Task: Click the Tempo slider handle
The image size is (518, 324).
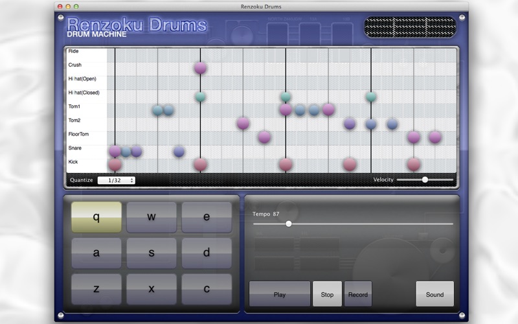Action: pyautogui.click(x=289, y=224)
